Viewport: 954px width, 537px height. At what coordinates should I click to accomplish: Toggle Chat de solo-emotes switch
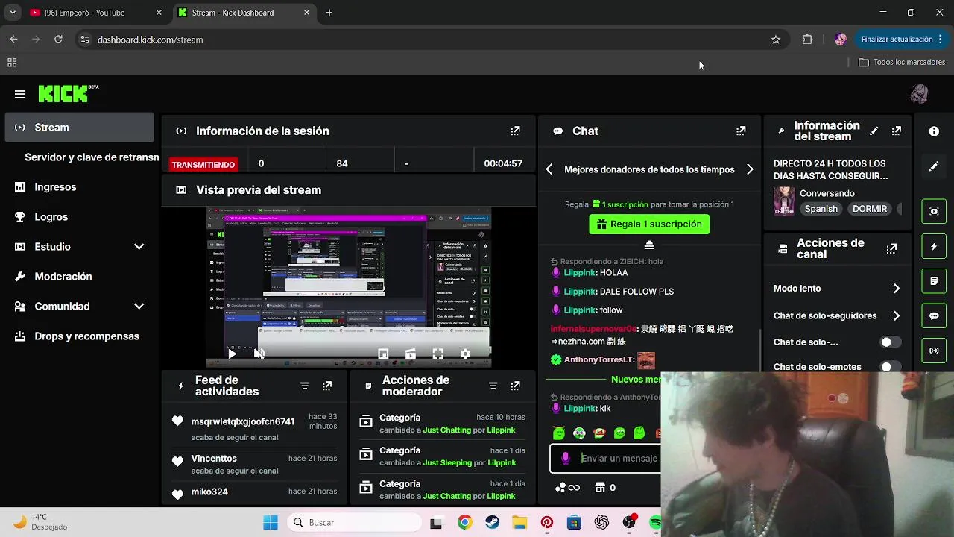pos(891,367)
